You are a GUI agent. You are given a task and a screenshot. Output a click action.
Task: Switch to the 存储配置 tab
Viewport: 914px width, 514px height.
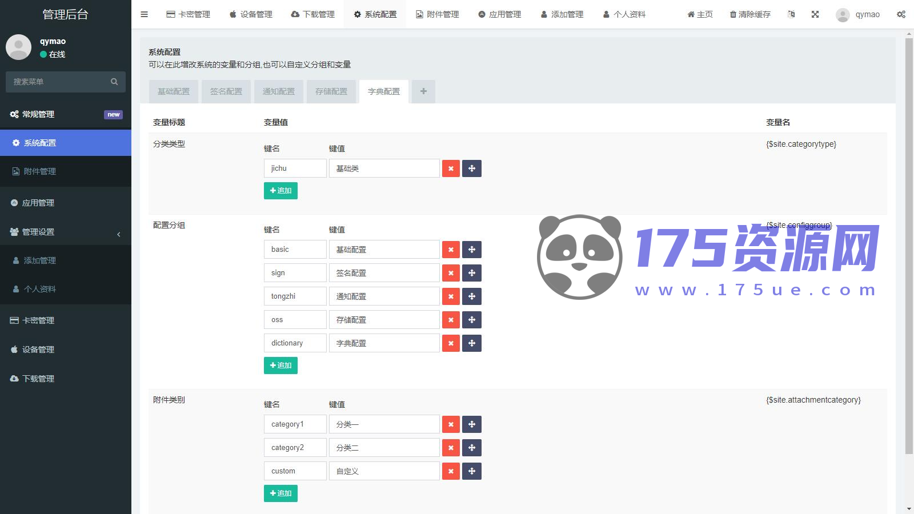[x=331, y=91]
